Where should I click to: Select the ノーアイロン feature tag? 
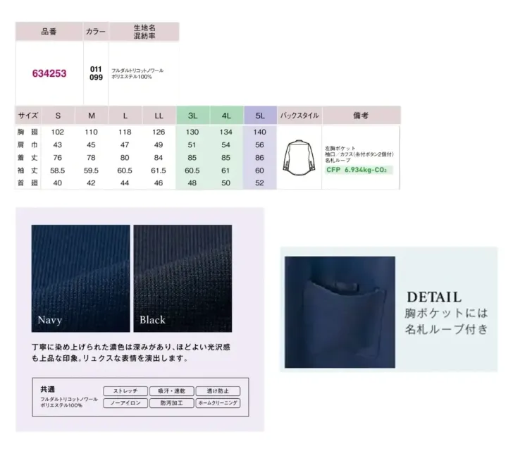pyautogui.click(x=125, y=404)
